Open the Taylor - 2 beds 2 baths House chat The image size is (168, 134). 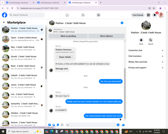coord(23,39)
